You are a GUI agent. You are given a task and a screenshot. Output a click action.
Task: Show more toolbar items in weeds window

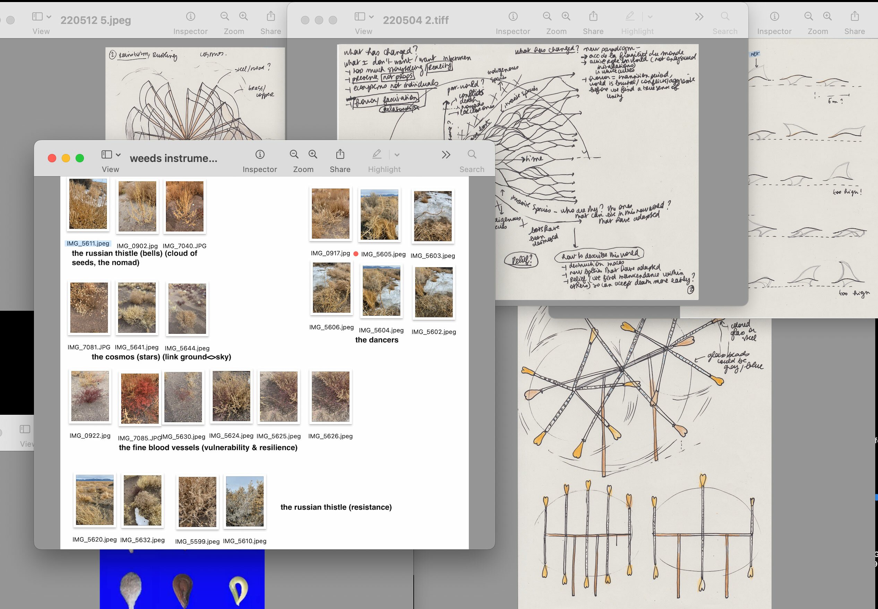point(446,155)
